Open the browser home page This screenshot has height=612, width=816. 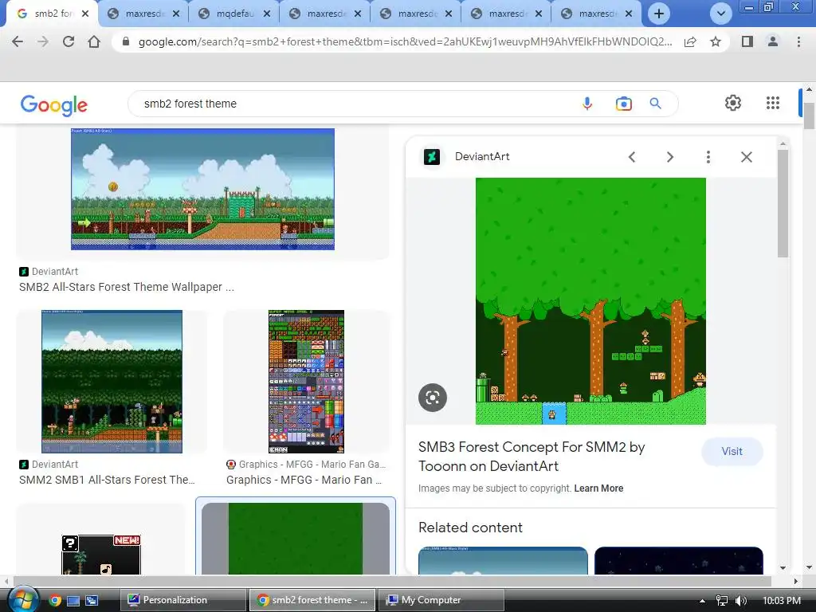click(94, 41)
